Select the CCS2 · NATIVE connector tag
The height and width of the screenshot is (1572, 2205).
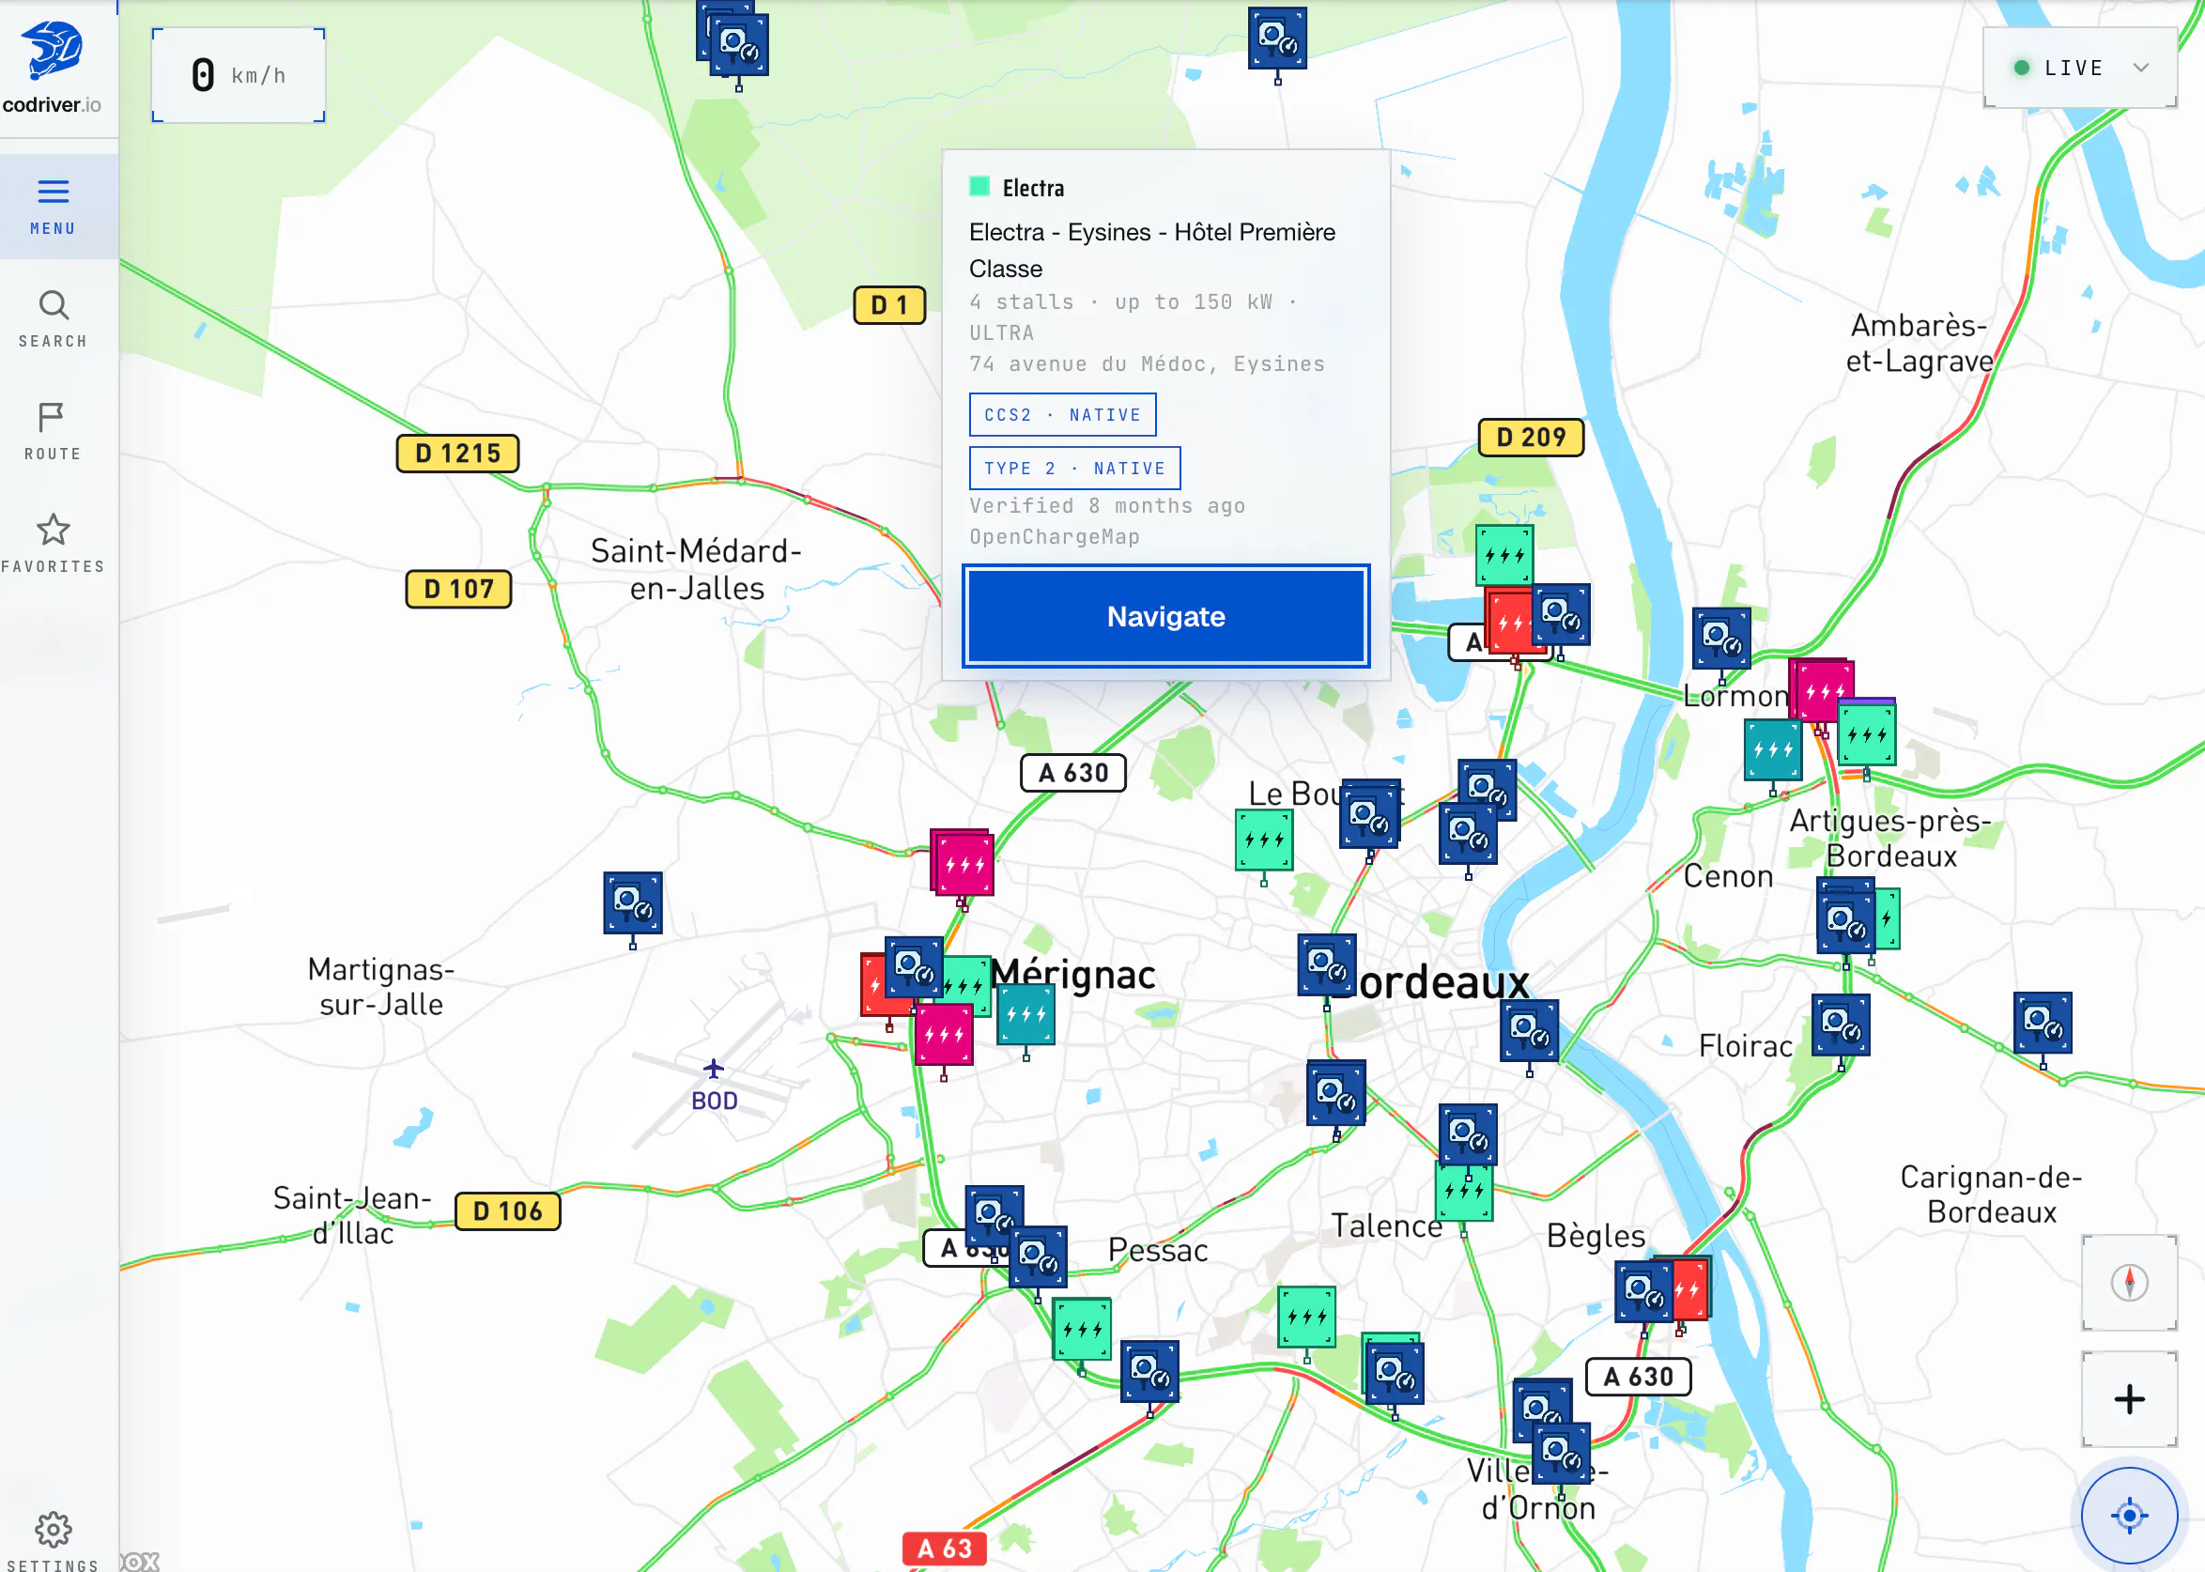click(1062, 415)
